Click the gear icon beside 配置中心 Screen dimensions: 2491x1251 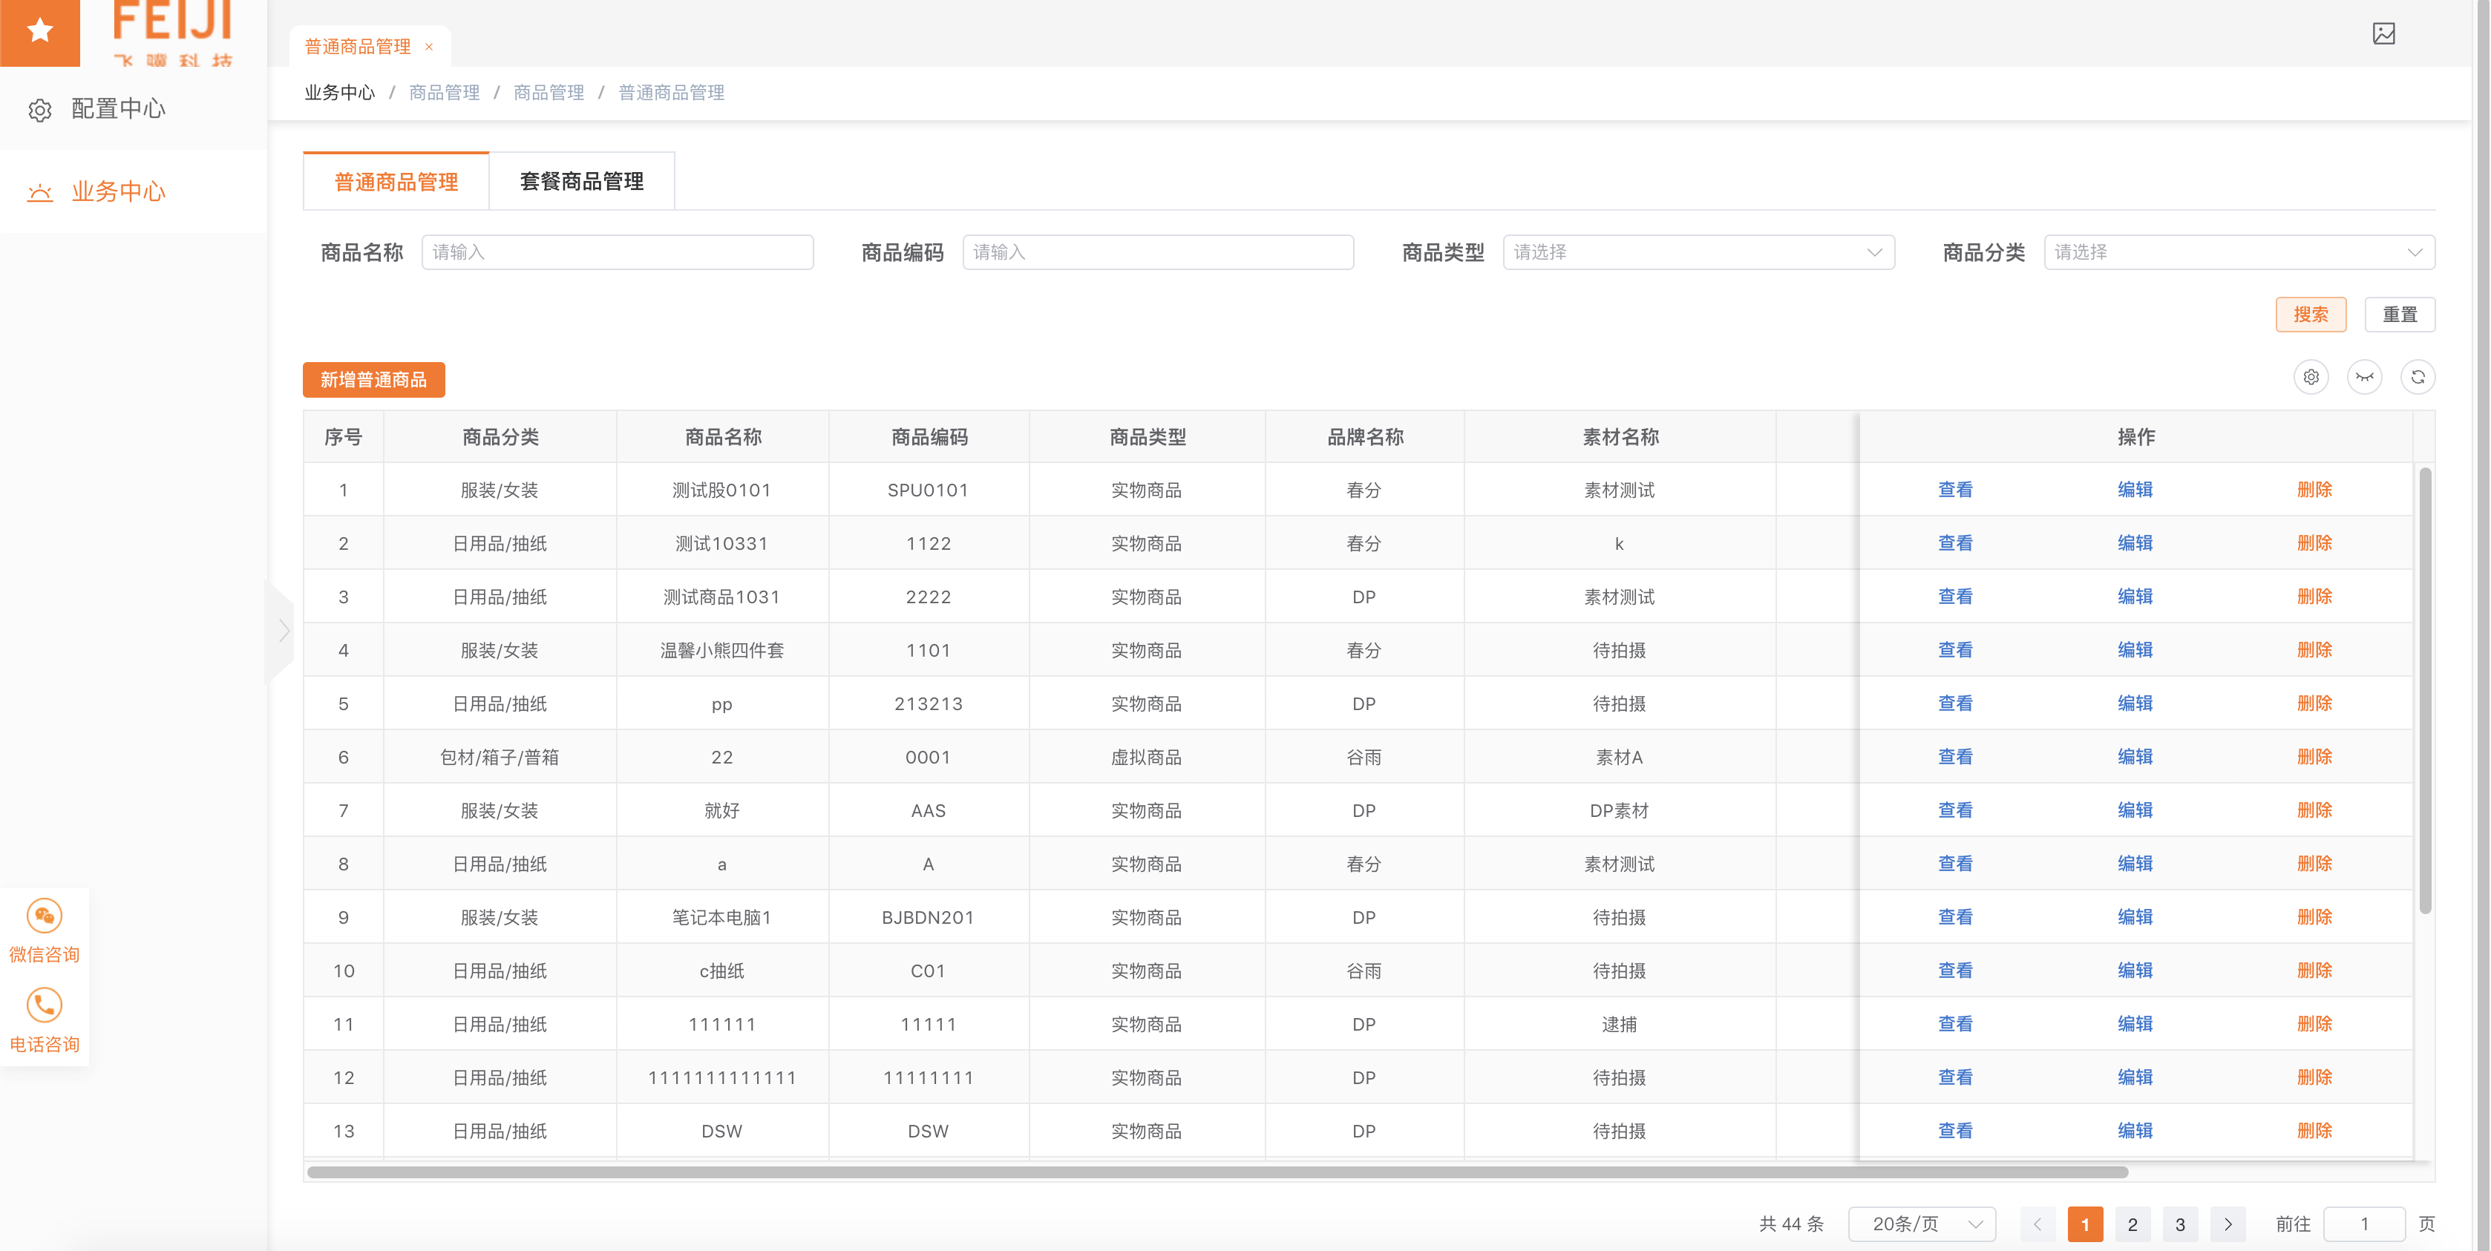click(x=39, y=111)
